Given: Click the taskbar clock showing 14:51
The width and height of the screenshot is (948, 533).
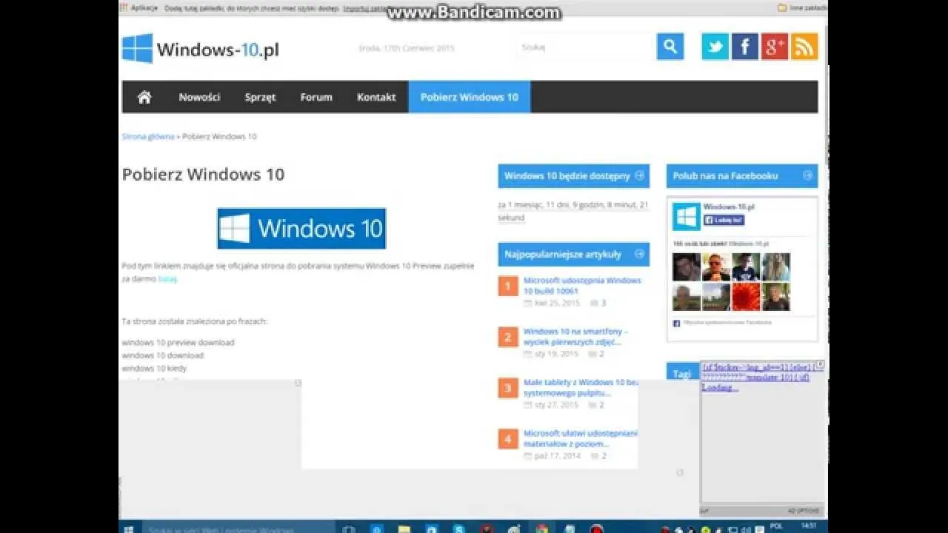Looking at the screenshot, I should click(x=810, y=527).
